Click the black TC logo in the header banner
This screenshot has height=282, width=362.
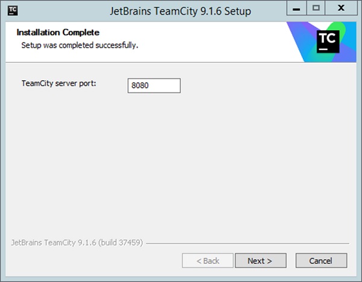[328, 42]
